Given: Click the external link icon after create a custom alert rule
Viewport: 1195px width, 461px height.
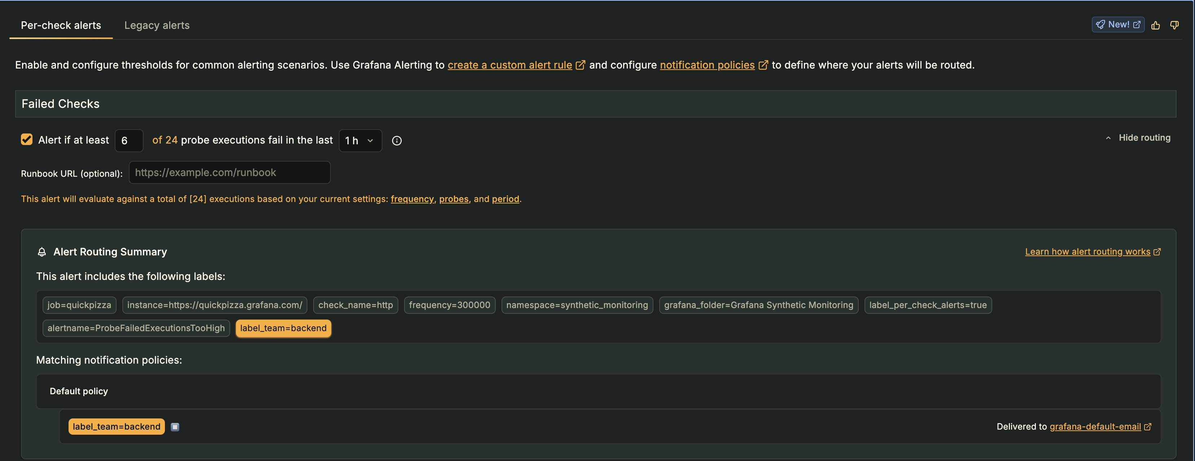Looking at the screenshot, I should click(580, 65).
